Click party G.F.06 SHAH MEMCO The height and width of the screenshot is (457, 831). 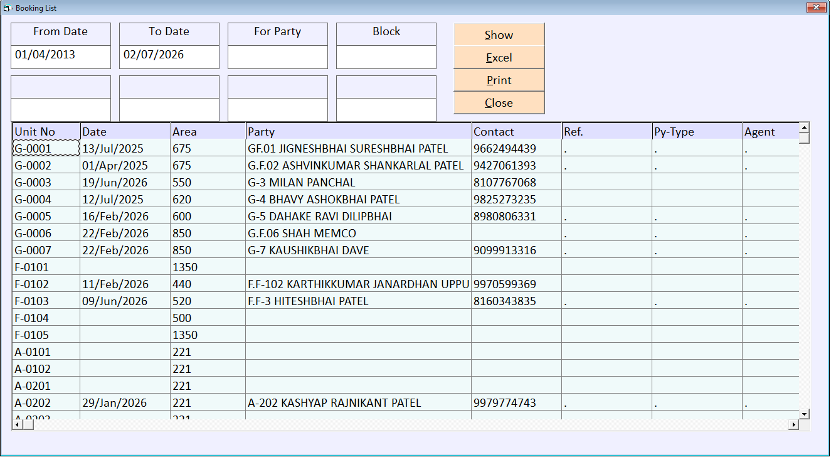(x=359, y=234)
